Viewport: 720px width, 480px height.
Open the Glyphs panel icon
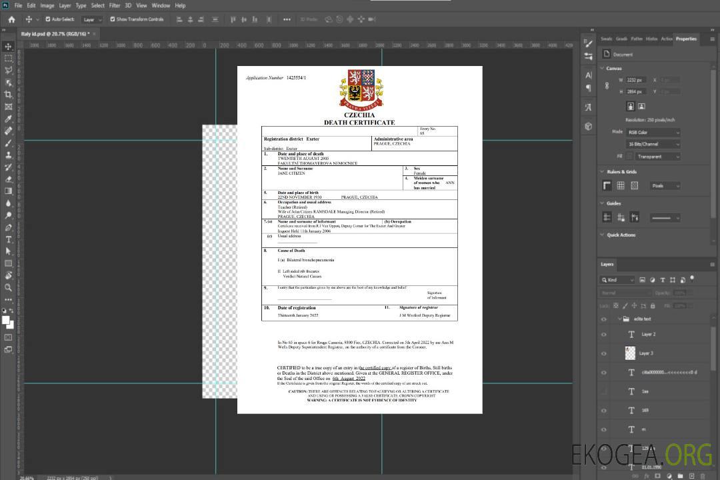[x=589, y=107]
